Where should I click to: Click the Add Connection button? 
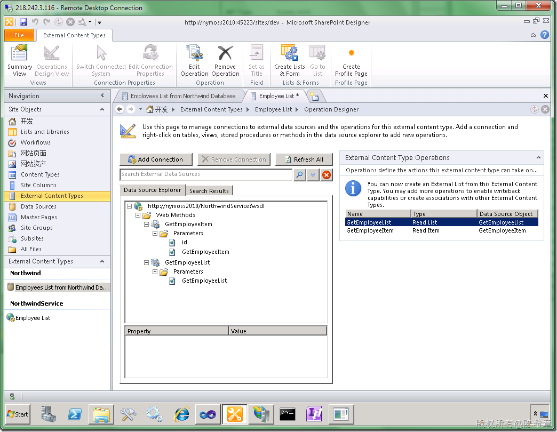click(156, 160)
